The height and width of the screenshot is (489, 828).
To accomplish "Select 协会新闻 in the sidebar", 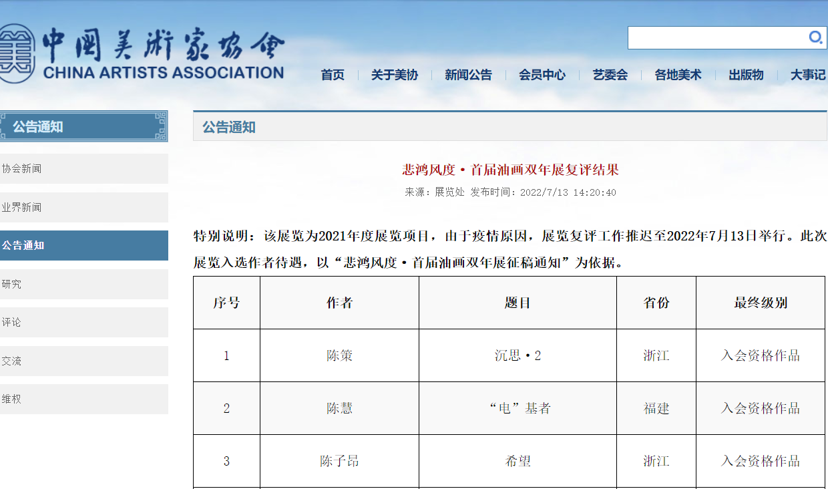I will pyautogui.click(x=83, y=168).
